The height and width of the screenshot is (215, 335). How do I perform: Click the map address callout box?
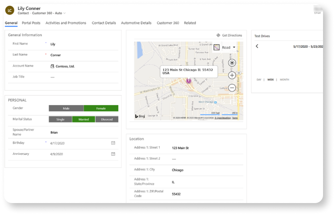pos(189,72)
